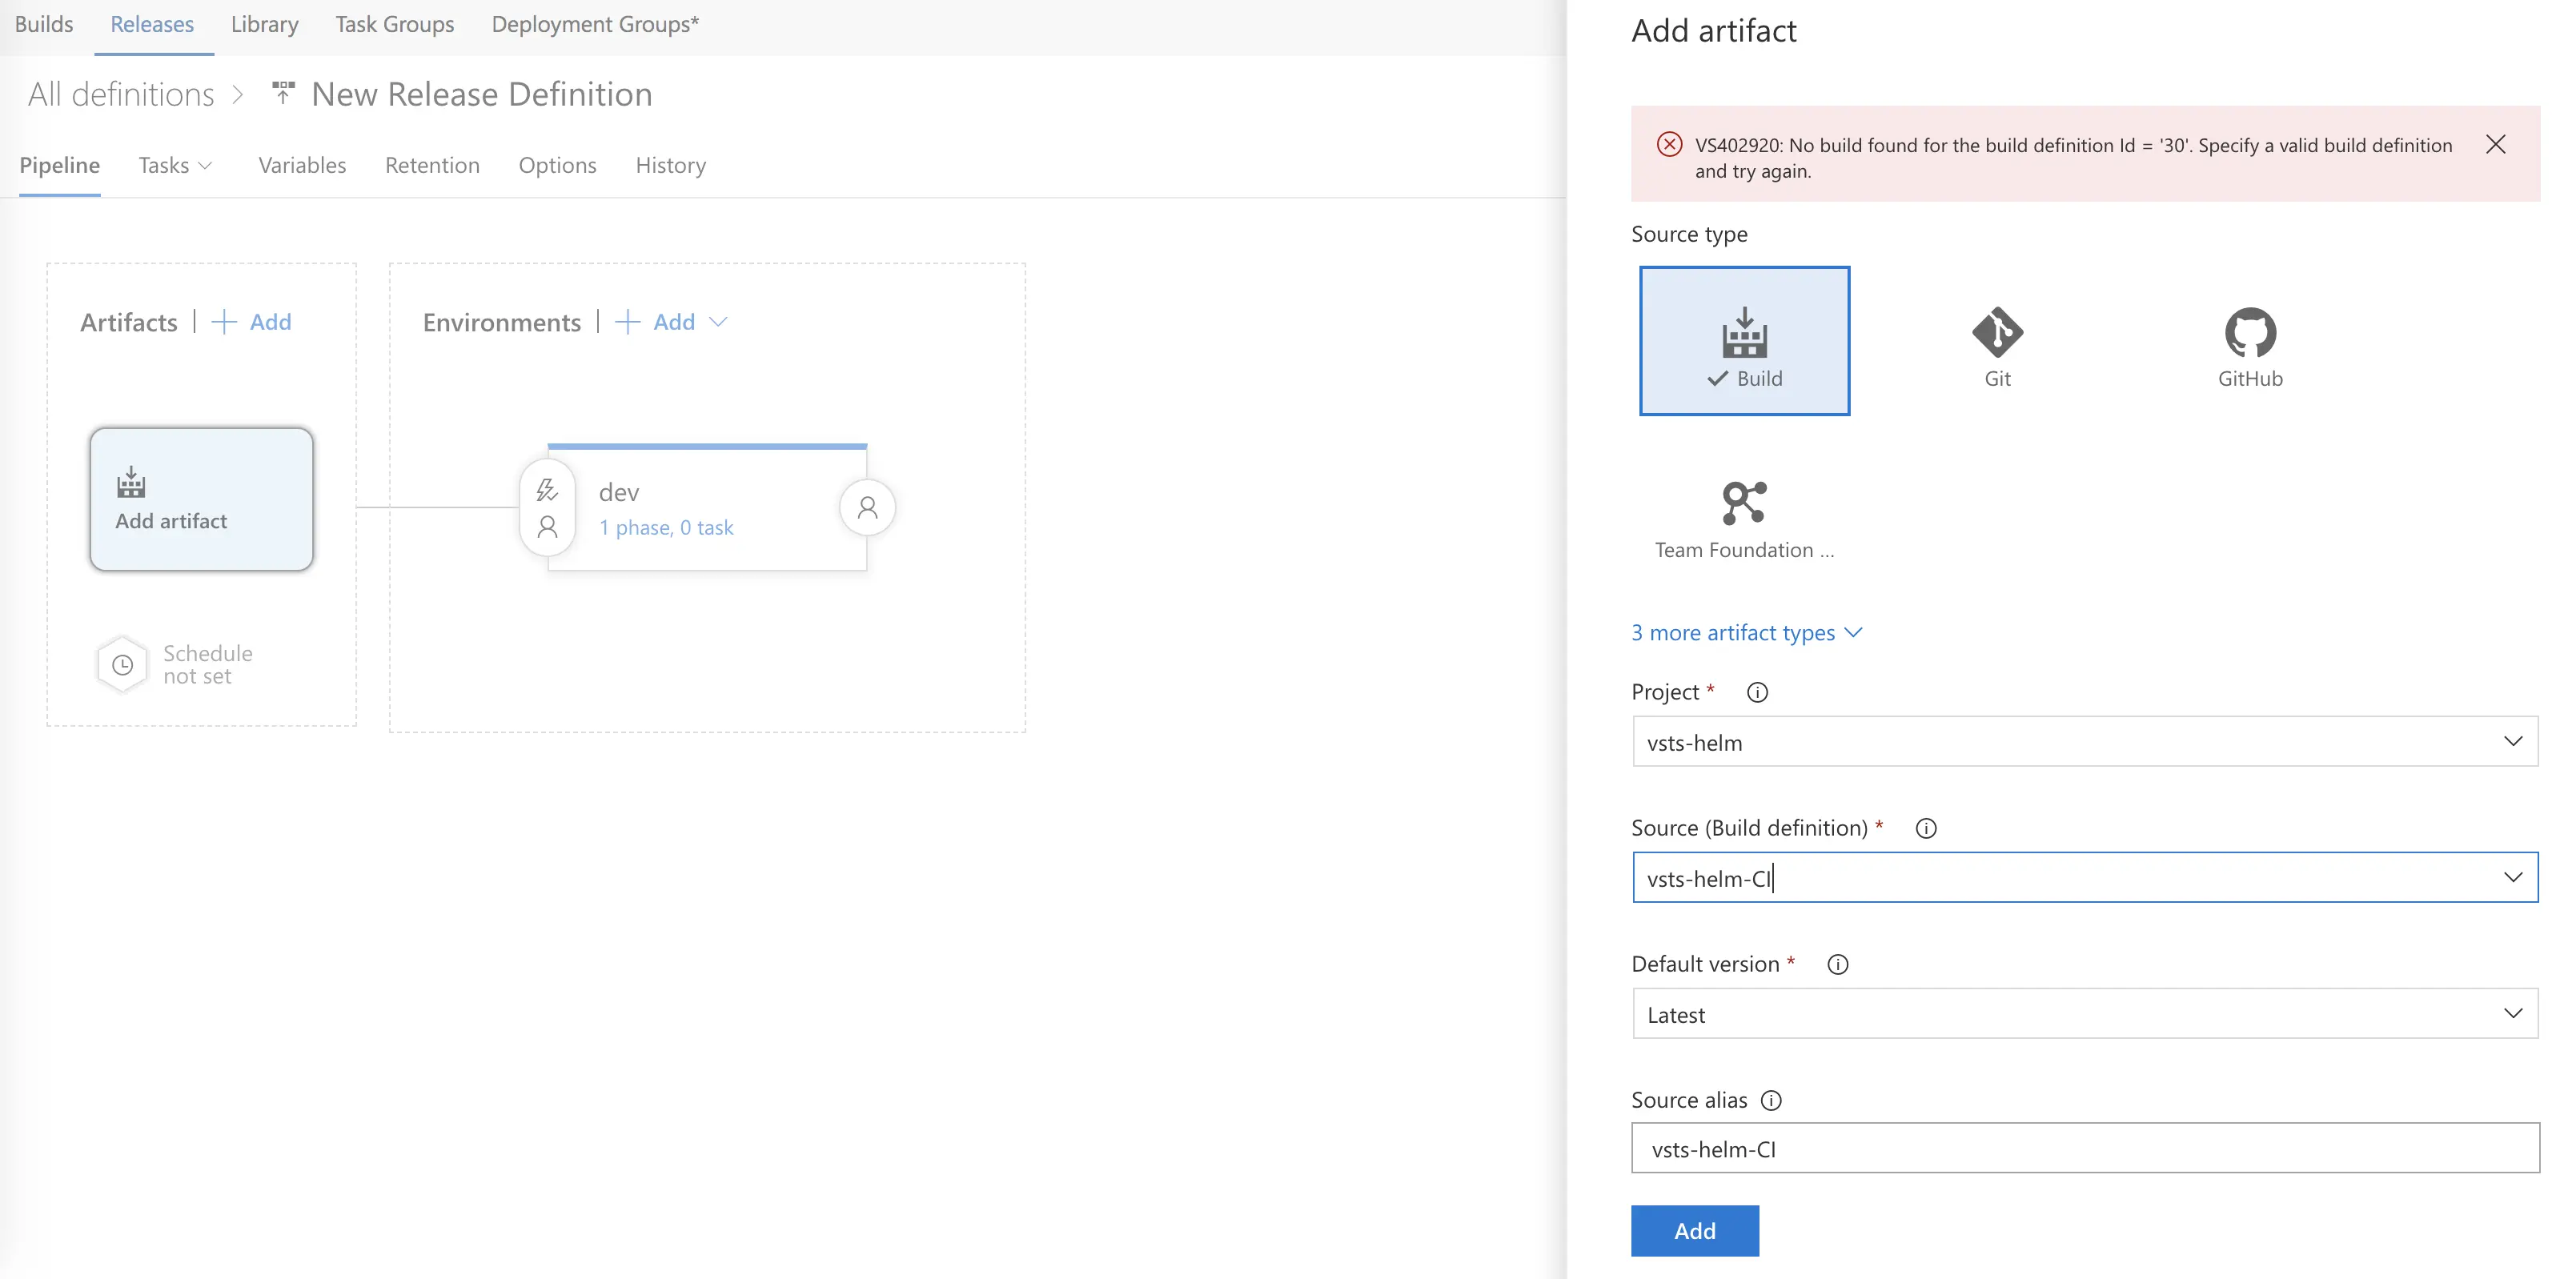The height and width of the screenshot is (1279, 2576).
Task: Switch to the Builds hub tab
Action: (x=44, y=24)
